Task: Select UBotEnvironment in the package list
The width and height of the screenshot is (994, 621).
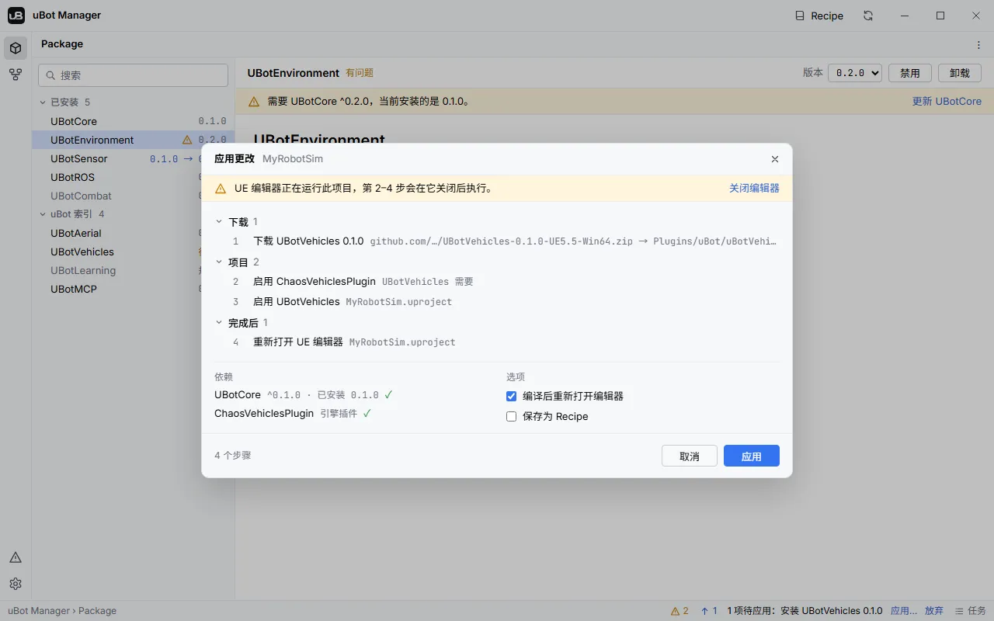Action: 133,140
